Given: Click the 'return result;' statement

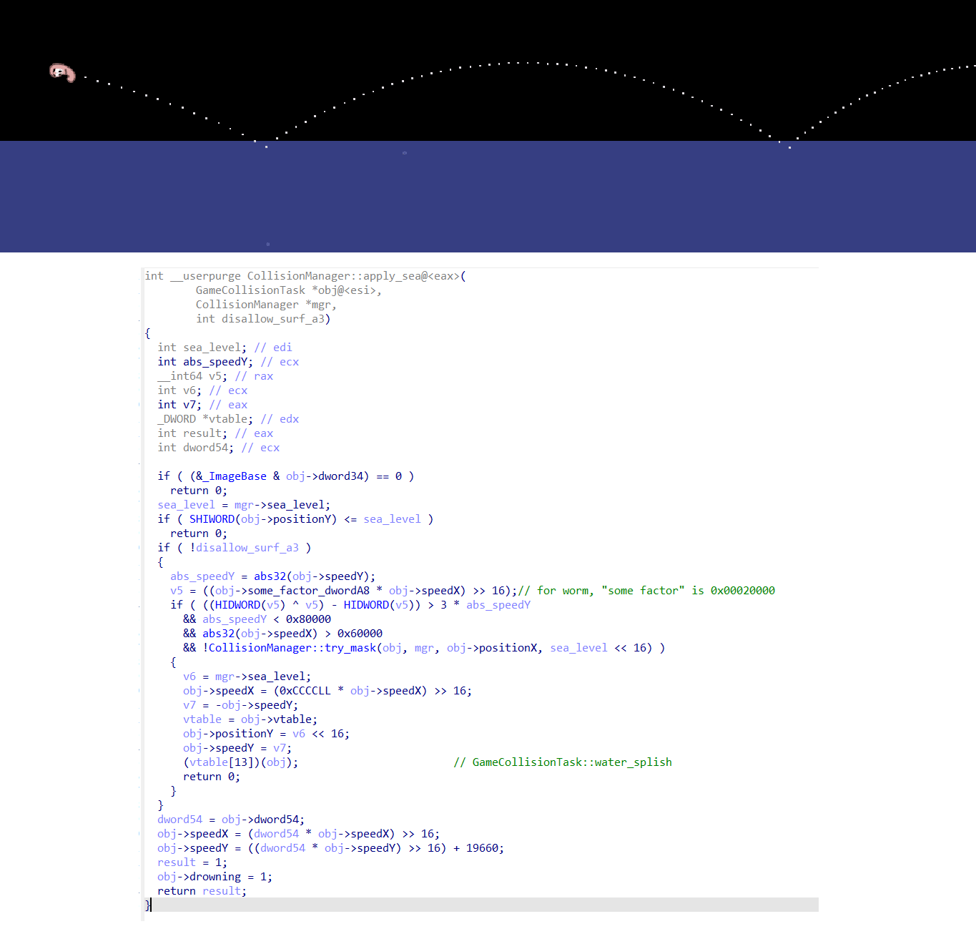Looking at the screenshot, I should pyautogui.click(x=202, y=891).
